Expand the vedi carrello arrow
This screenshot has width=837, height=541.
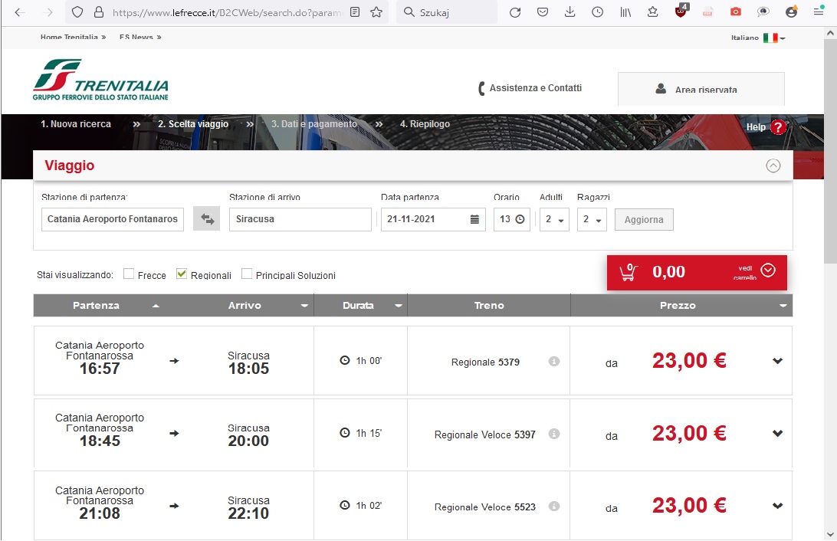click(767, 270)
